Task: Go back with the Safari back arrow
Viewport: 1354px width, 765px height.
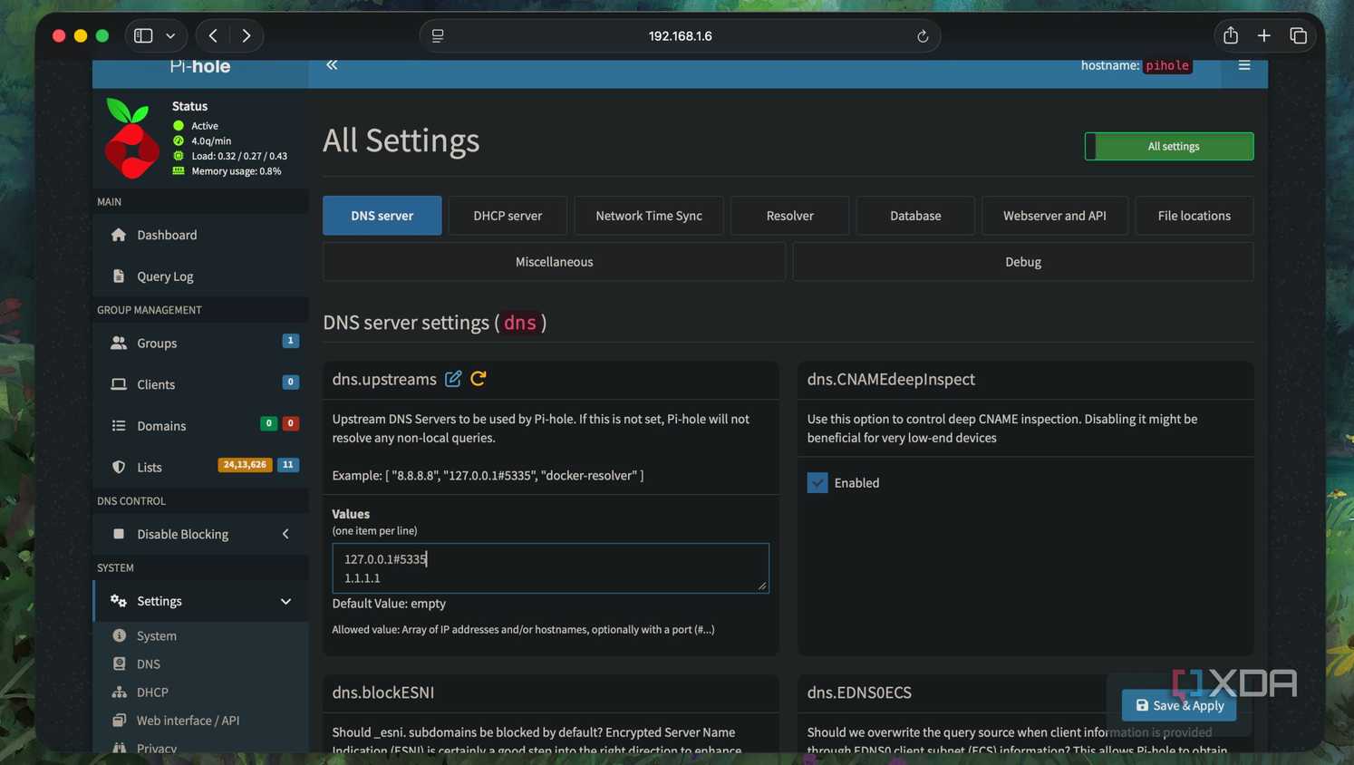Action: 213,35
